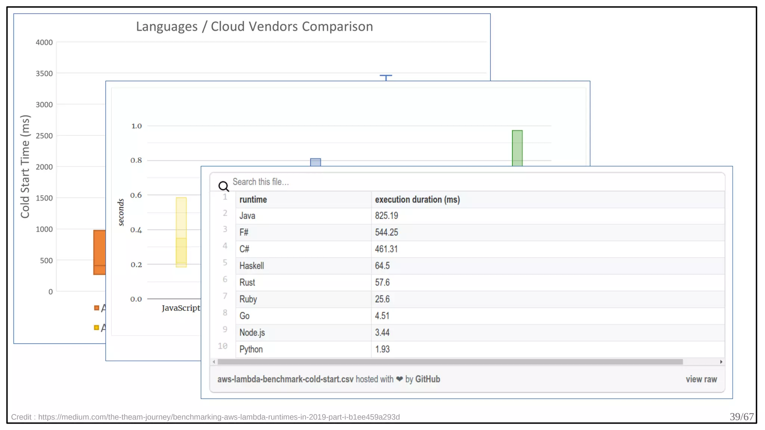Image resolution: width=765 pixels, height=430 pixels.
Task: Click the scrollbar right arrow
Action: tap(721, 362)
